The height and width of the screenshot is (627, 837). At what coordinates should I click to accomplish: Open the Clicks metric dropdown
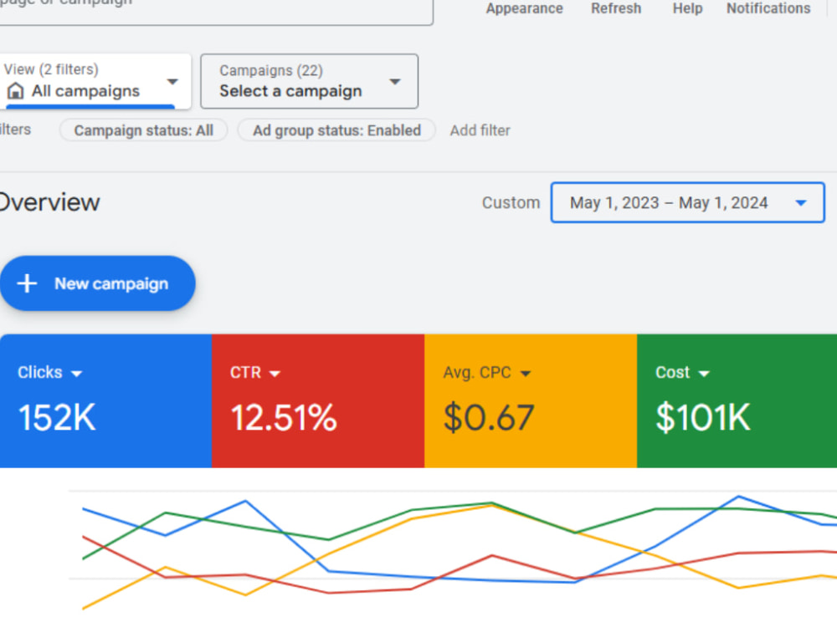click(x=49, y=373)
